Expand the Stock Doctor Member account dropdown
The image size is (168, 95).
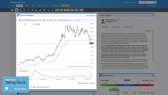click(130, 2)
